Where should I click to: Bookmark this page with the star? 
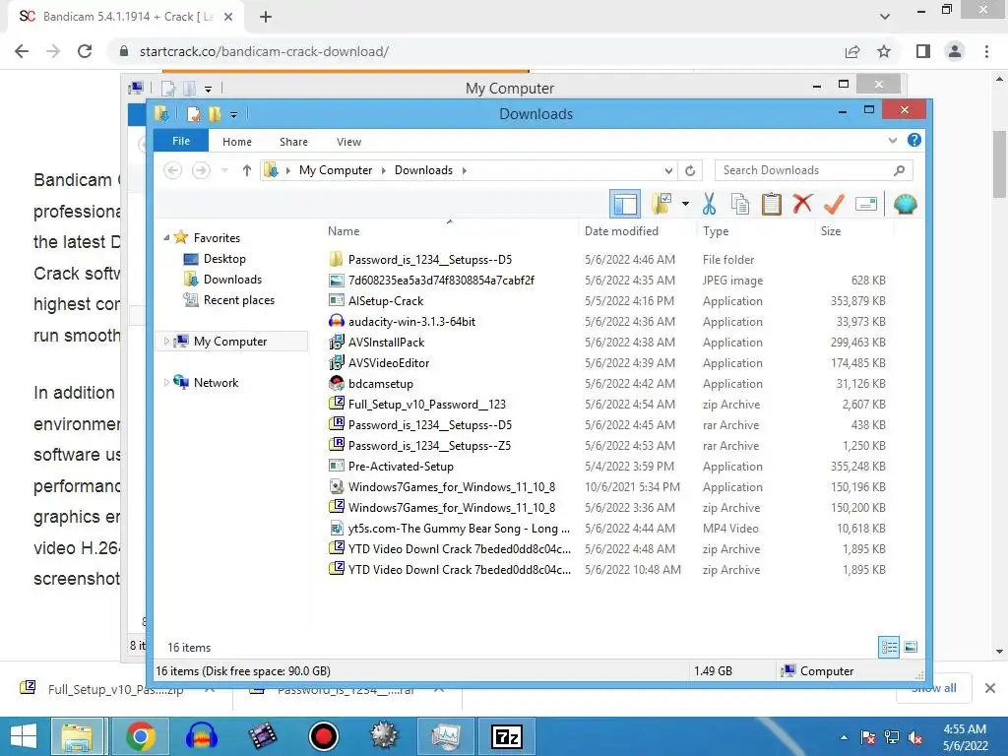pyautogui.click(x=884, y=51)
